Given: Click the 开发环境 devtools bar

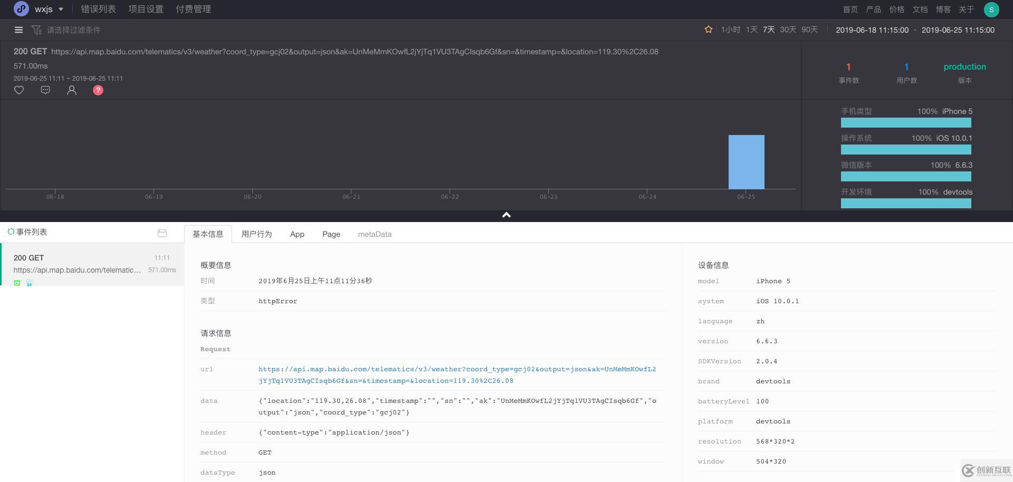Looking at the screenshot, I should pyautogui.click(x=906, y=204).
